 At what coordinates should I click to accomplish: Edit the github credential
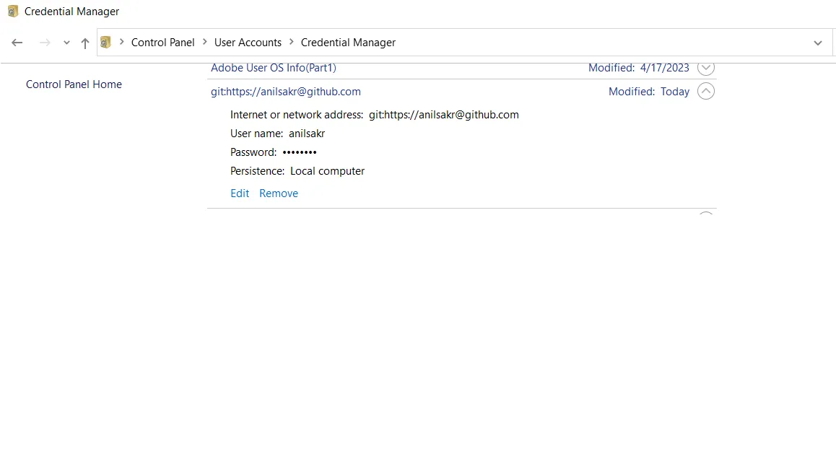point(240,193)
